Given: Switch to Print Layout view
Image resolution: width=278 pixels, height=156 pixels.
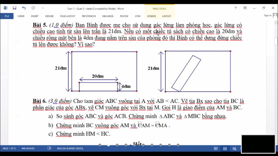Looking at the screenshot, I should point(225,149).
